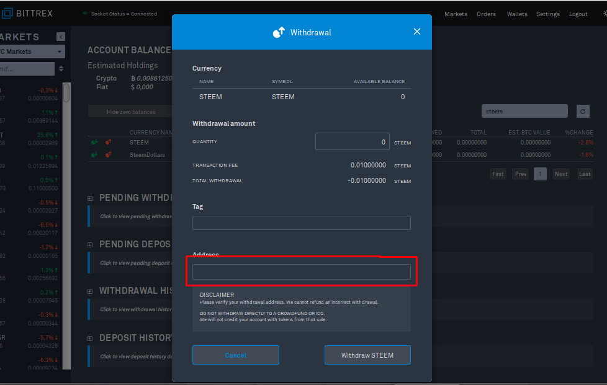The image size is (607, 385).
Task: Click the transaction fee value 0.01000000
Action: 368,165
